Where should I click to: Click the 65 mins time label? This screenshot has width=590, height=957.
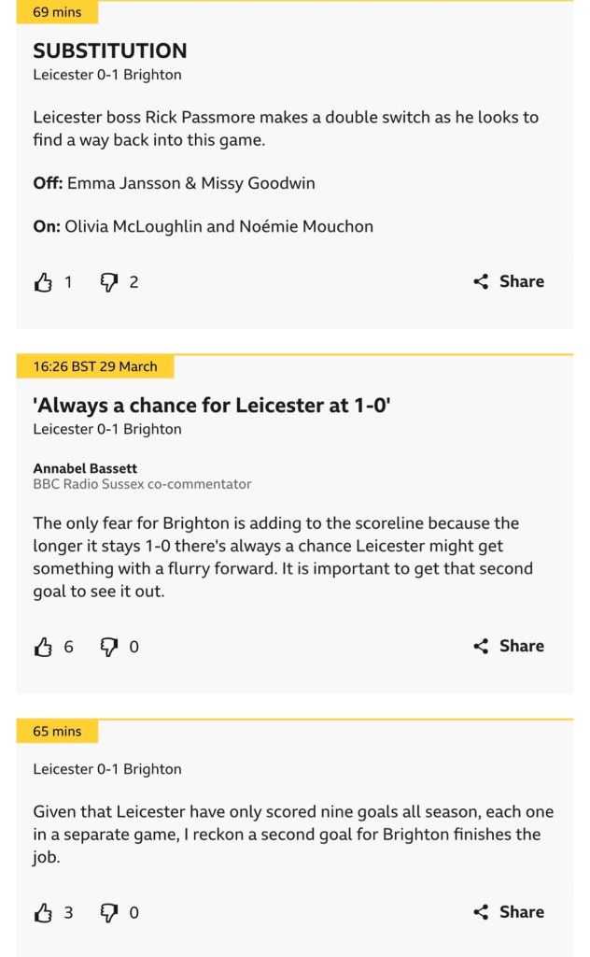coord(57,731)
